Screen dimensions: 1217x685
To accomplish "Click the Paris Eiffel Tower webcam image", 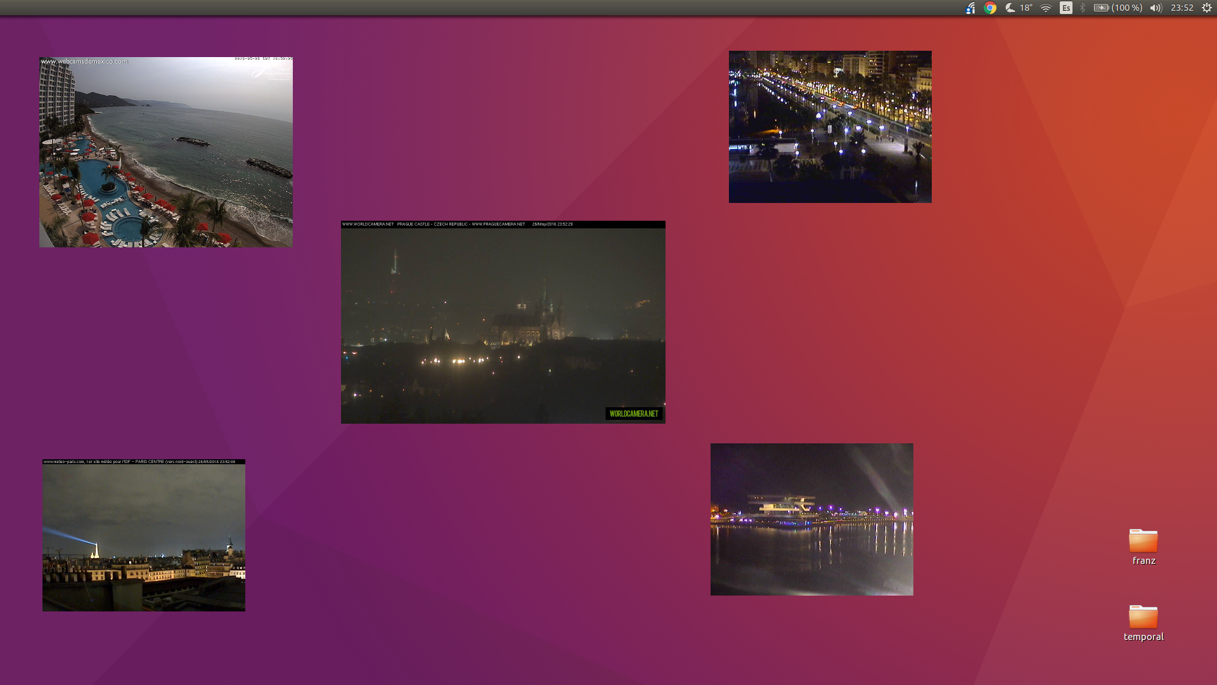I will (144, 535).
